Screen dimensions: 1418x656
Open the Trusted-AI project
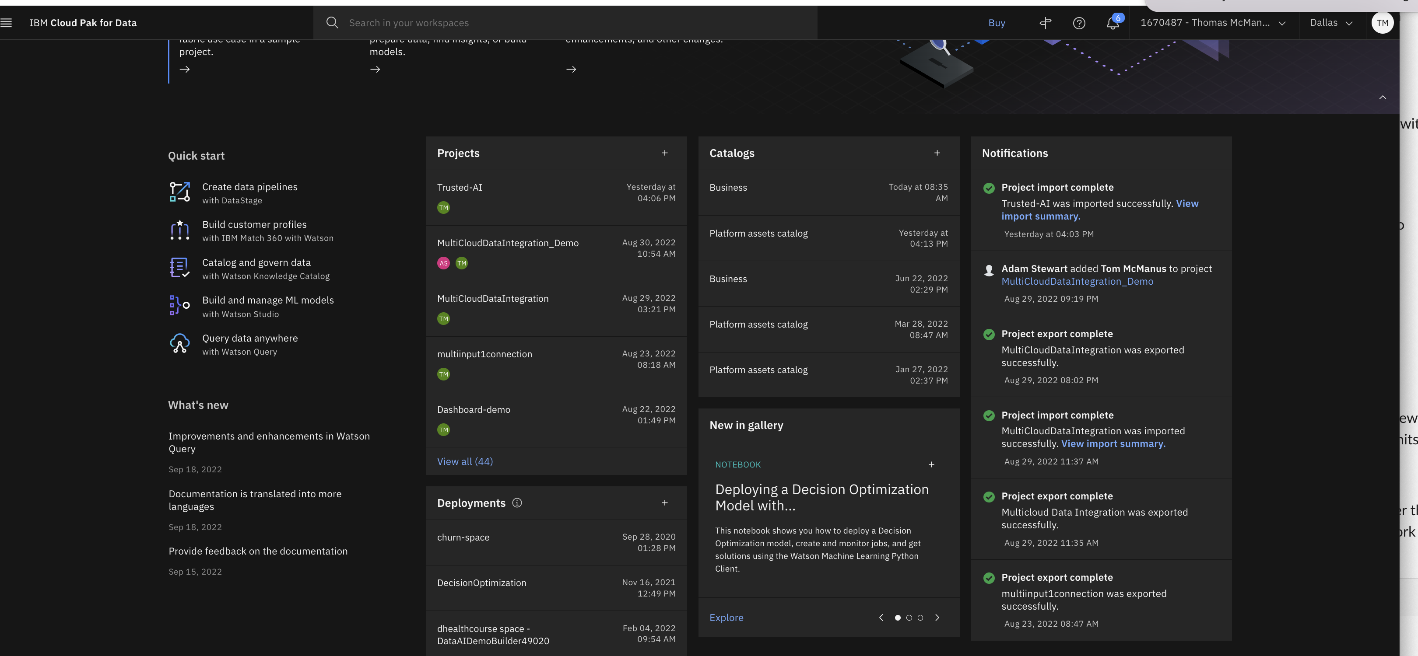click(x=460, y=188)
